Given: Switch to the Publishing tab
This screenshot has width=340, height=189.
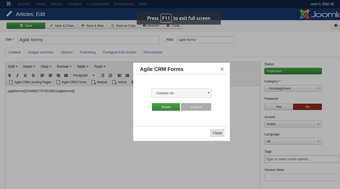Looking at the screenshot, I should [x=87, y=52].
